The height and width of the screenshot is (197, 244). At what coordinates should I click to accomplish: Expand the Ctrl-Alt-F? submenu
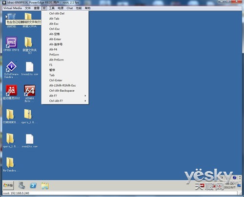pos(65,101)
